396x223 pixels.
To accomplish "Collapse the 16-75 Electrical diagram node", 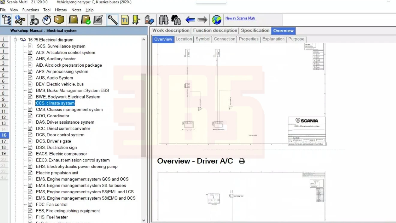I will (15, 40).
